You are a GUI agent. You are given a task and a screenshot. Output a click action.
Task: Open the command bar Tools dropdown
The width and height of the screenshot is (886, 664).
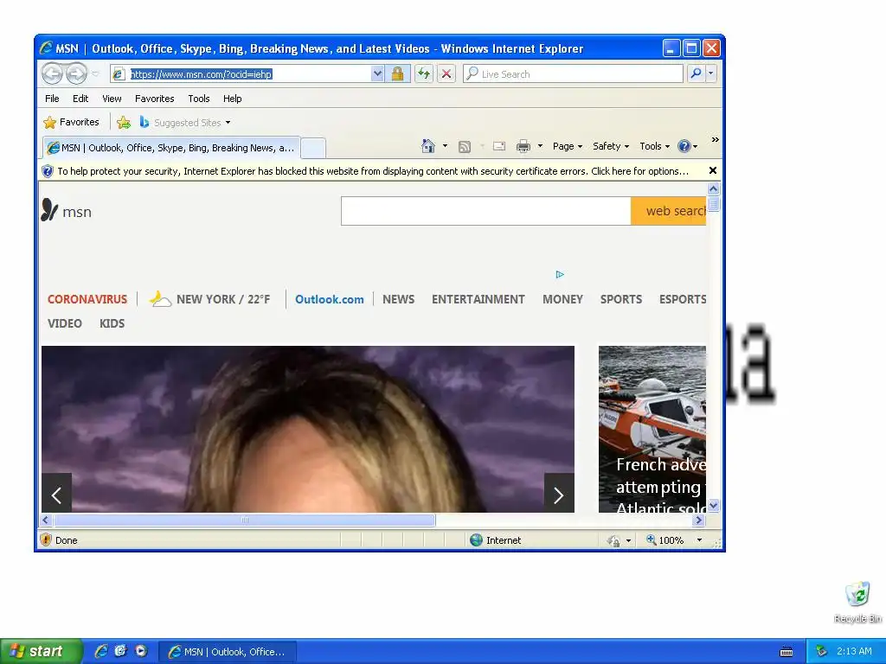(655, 146)
